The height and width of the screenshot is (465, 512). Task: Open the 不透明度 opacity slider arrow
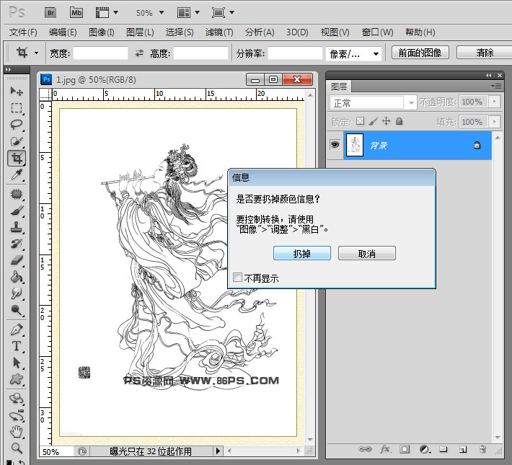point(495,102)
